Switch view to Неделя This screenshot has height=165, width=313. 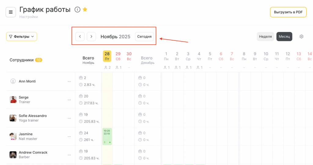click(x=265, y=37)
